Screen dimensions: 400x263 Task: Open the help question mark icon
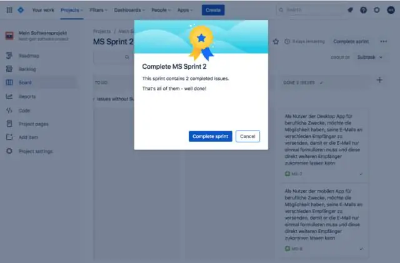[x=364, y=10]
